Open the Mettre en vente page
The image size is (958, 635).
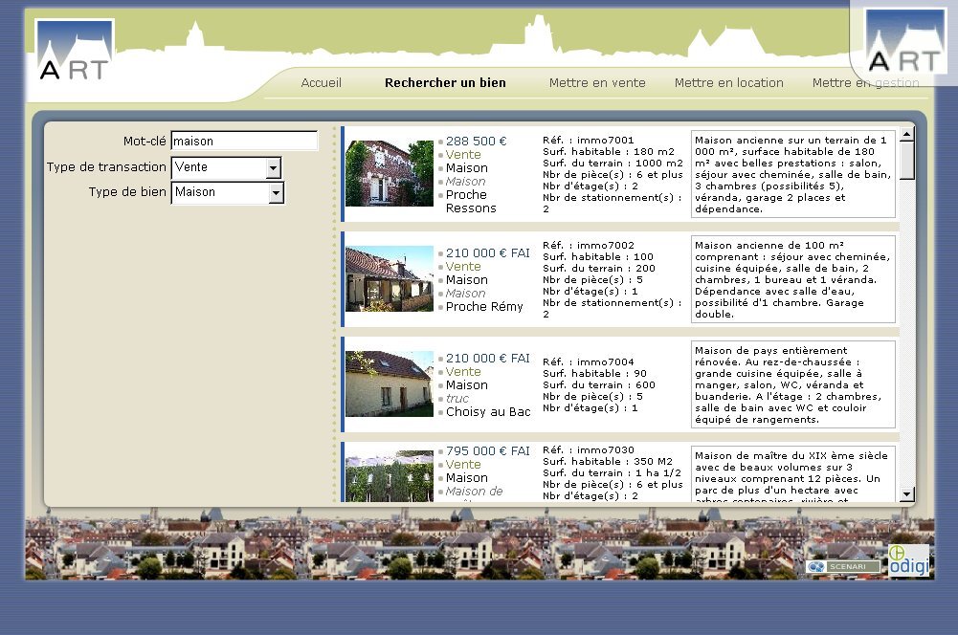coord(597,83)
